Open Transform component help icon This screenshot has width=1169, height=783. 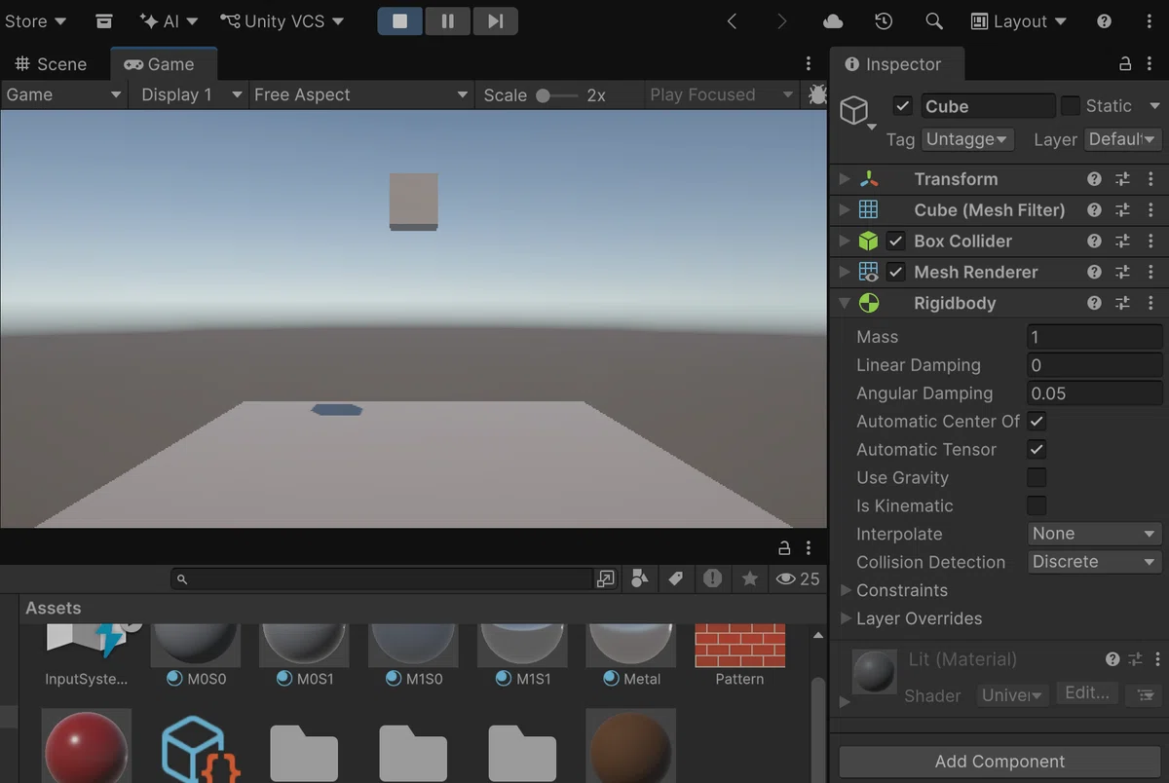1094,179
